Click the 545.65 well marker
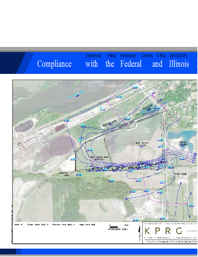The height and width of the screenshot is (257, 198). 135,87
